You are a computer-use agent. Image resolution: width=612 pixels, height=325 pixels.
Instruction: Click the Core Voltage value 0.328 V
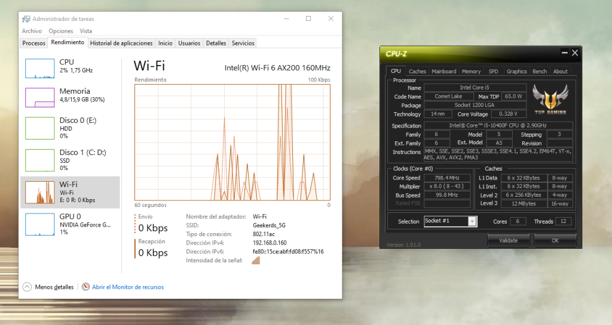(x=508, y=114)
